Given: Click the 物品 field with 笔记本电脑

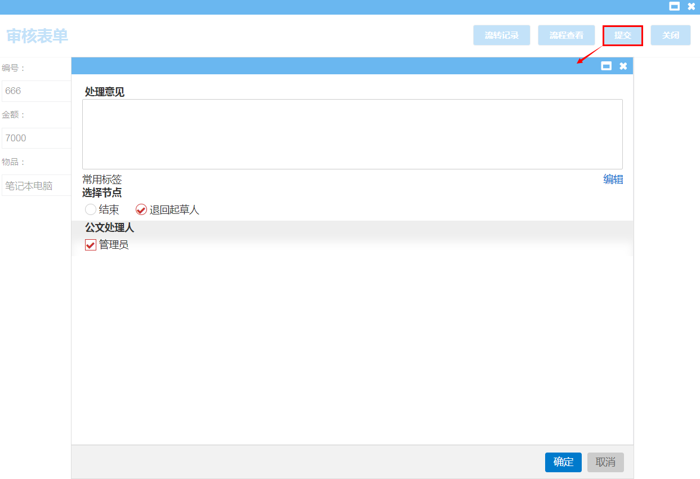Looking at the screenshot, I should (37, 186).
